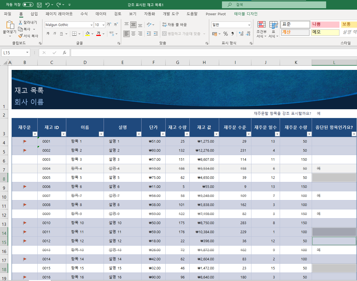The image size is (357, 281).
Task: Open filter dropdown for 중단된 항목인가요? column
Action: coord(354,134)
